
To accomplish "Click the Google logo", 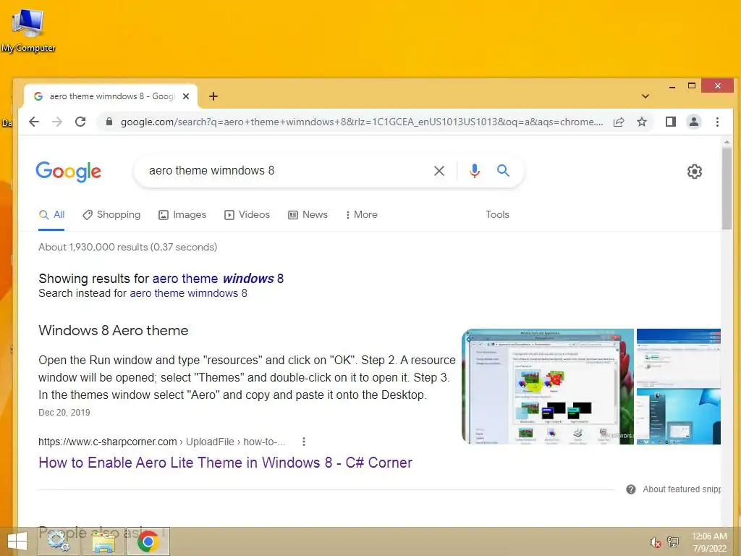I will pyautogui.click(x=69, y=171).
